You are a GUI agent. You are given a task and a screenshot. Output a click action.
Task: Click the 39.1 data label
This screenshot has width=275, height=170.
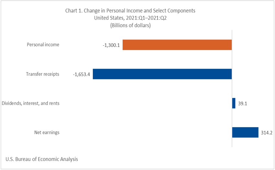(242, 104)
